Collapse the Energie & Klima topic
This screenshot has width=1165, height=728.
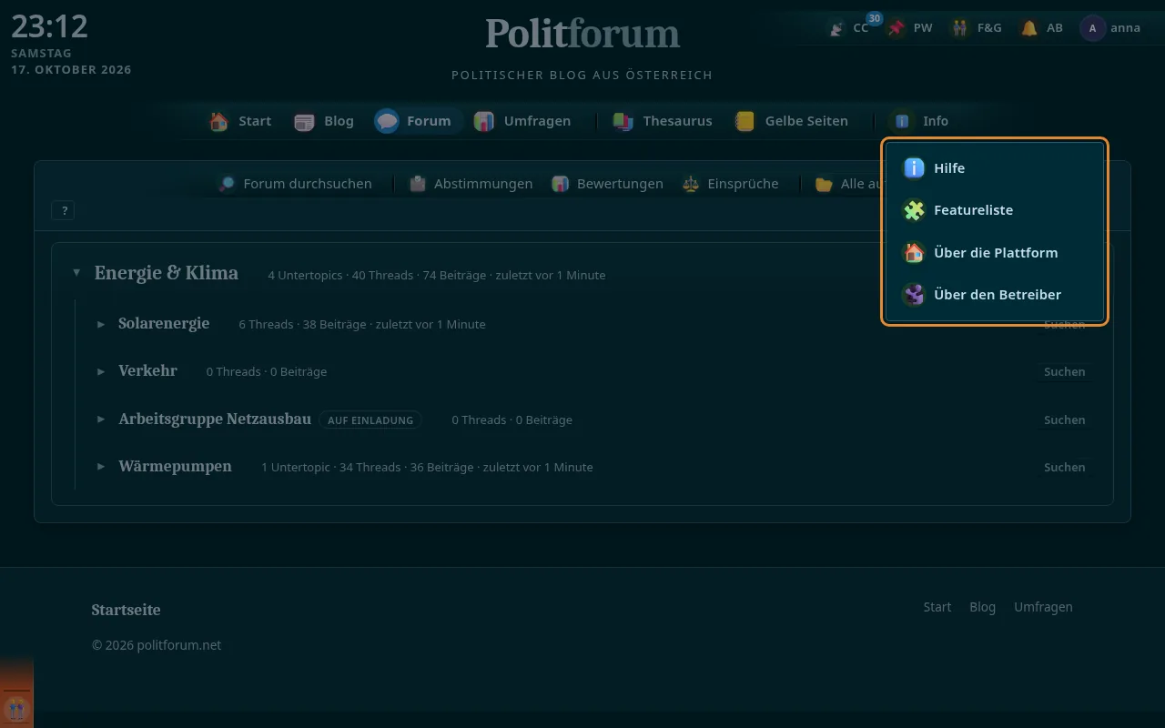click(x=76, y=273)
